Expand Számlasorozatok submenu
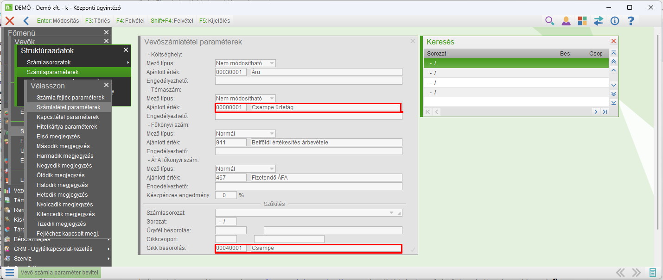 (127, 62)
